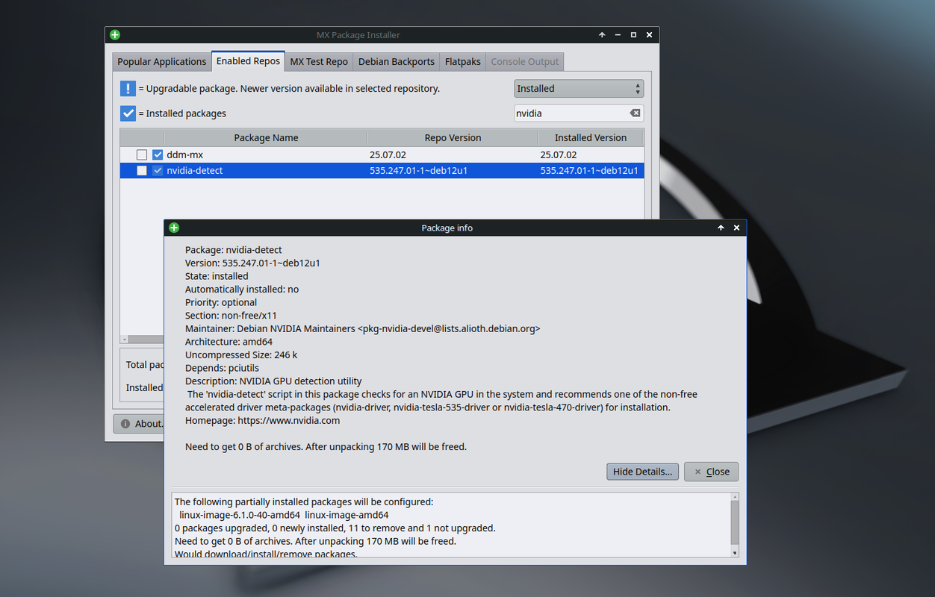Click the down arrow of details scrollbar
Image resolution: width=935 pixels, height=597 pixels.
(735, 552)
